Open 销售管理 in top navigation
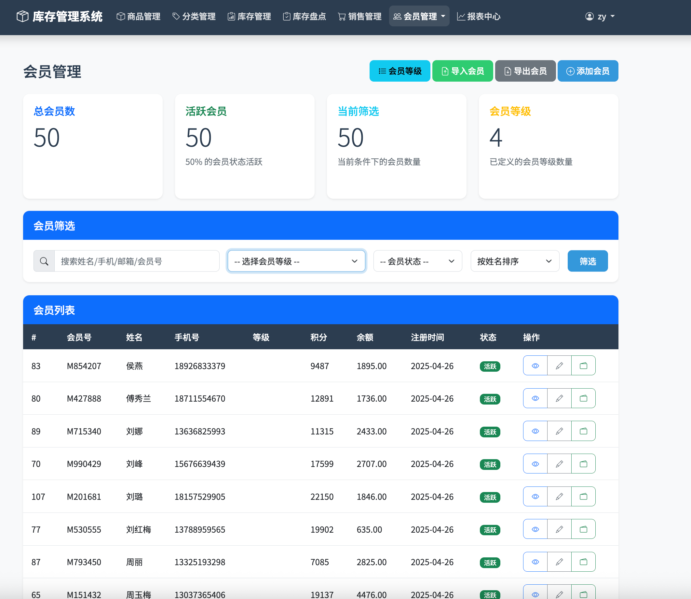 coord(359,16)
